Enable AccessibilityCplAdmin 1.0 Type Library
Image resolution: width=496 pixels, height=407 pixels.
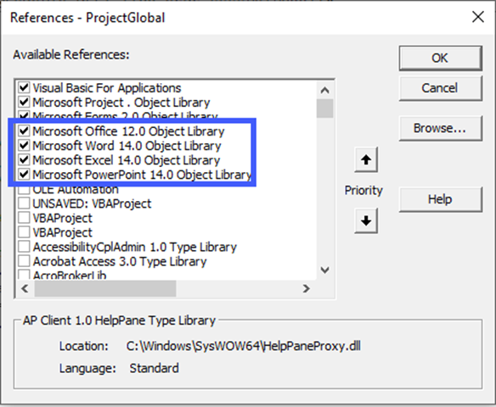tap(24, 247)
